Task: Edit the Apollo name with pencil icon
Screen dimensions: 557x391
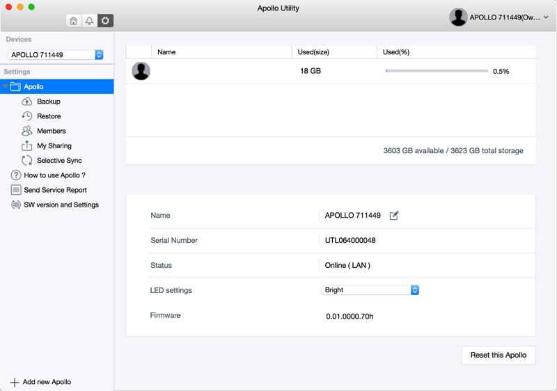Action: coord(394,216)
